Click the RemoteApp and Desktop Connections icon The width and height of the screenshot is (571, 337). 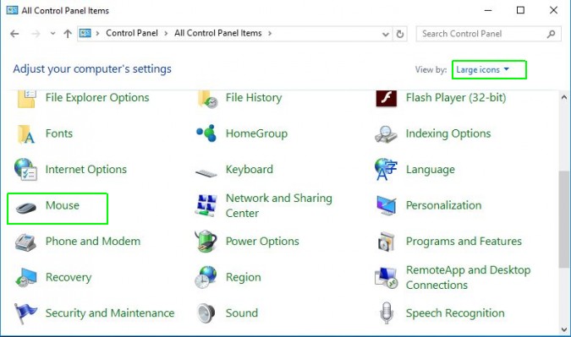pyautogui.click(x=386, y=278)
